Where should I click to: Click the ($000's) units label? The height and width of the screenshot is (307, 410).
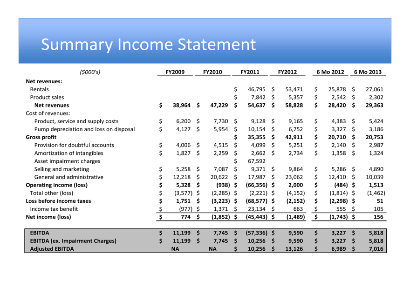pyautogui.click(x=90, y=72)
